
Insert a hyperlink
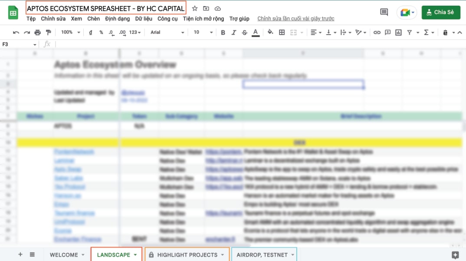(x=377, y=32)
